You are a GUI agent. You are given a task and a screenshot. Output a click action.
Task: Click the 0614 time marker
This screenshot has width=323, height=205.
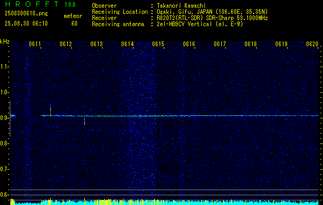[x=127, y=44]
